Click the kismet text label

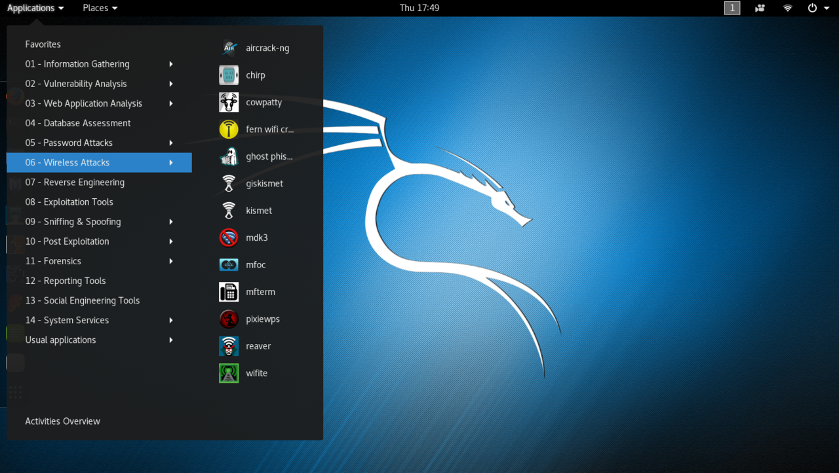click(259, 211)
